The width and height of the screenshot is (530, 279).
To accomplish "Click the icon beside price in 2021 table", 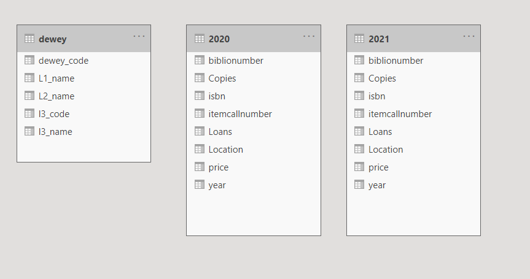I will 359,167.
